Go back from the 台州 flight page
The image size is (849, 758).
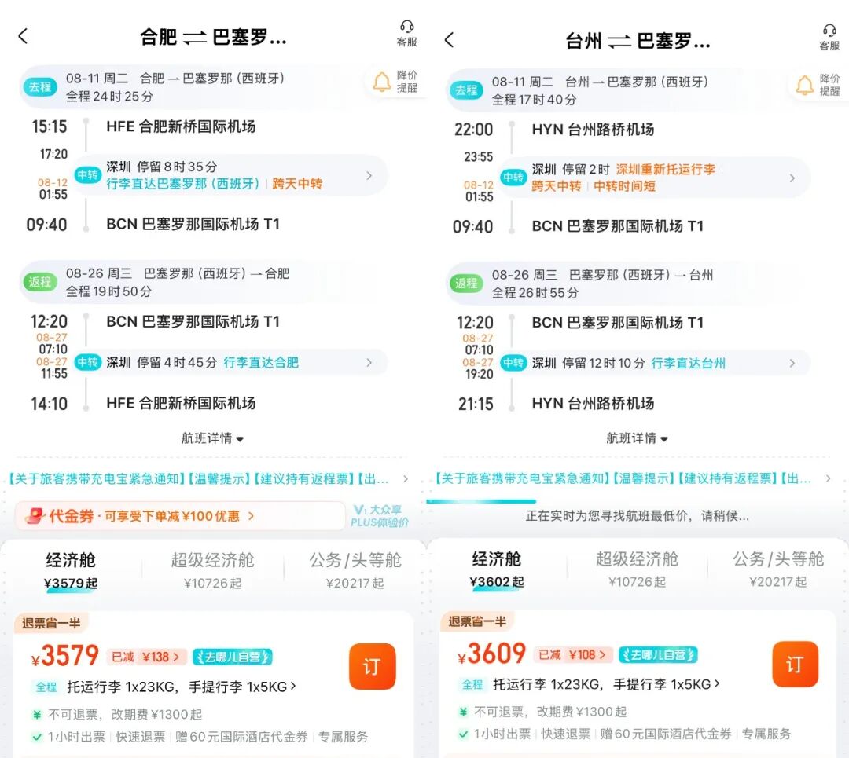tap(449, 39)
